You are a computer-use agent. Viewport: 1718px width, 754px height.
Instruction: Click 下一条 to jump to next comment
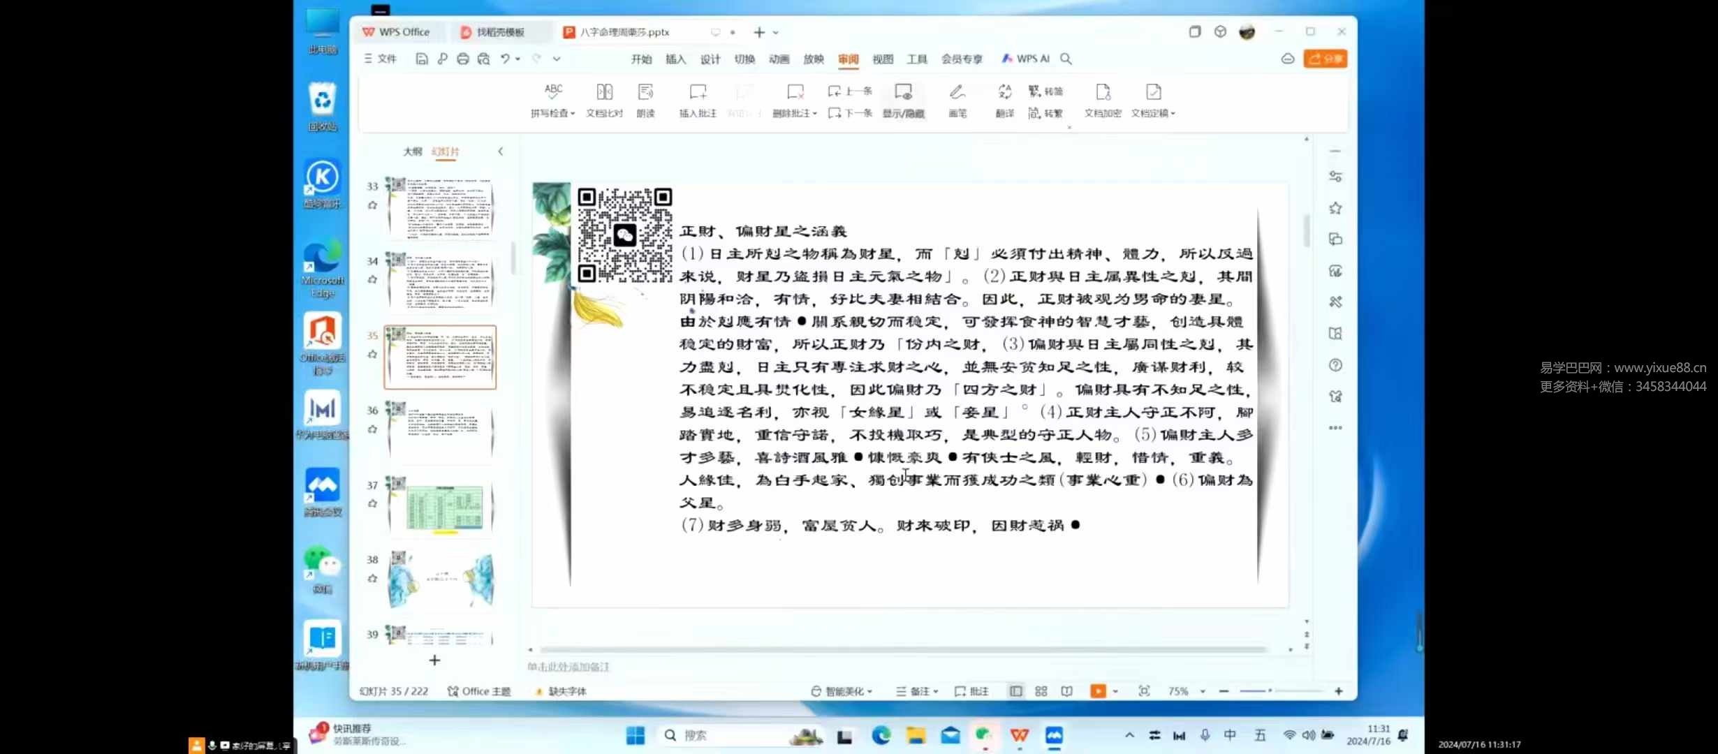pyautogui.click(x=849, y=112)
